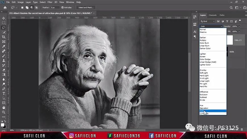Toggle pixel layer filter
The height and width of the screenshot is (139, 247).
(x=218, y=21)
